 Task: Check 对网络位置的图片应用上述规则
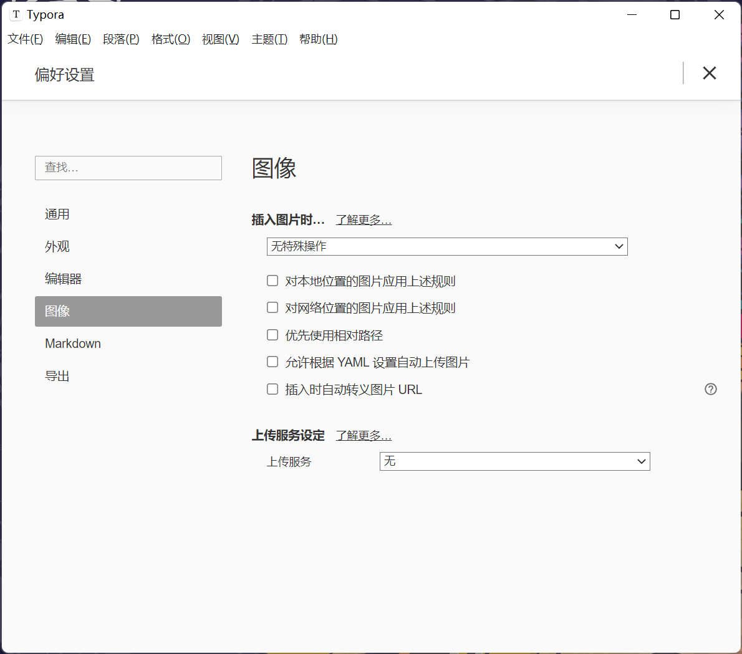click(272, 307)
